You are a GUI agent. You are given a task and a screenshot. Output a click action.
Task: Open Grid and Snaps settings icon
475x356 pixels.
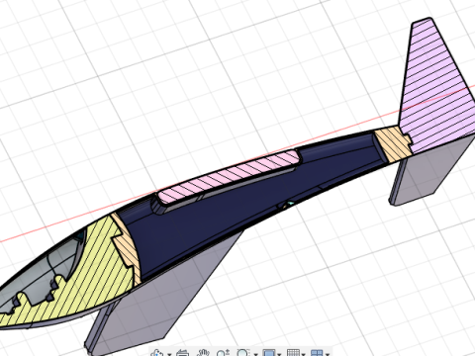pos(293,353)
